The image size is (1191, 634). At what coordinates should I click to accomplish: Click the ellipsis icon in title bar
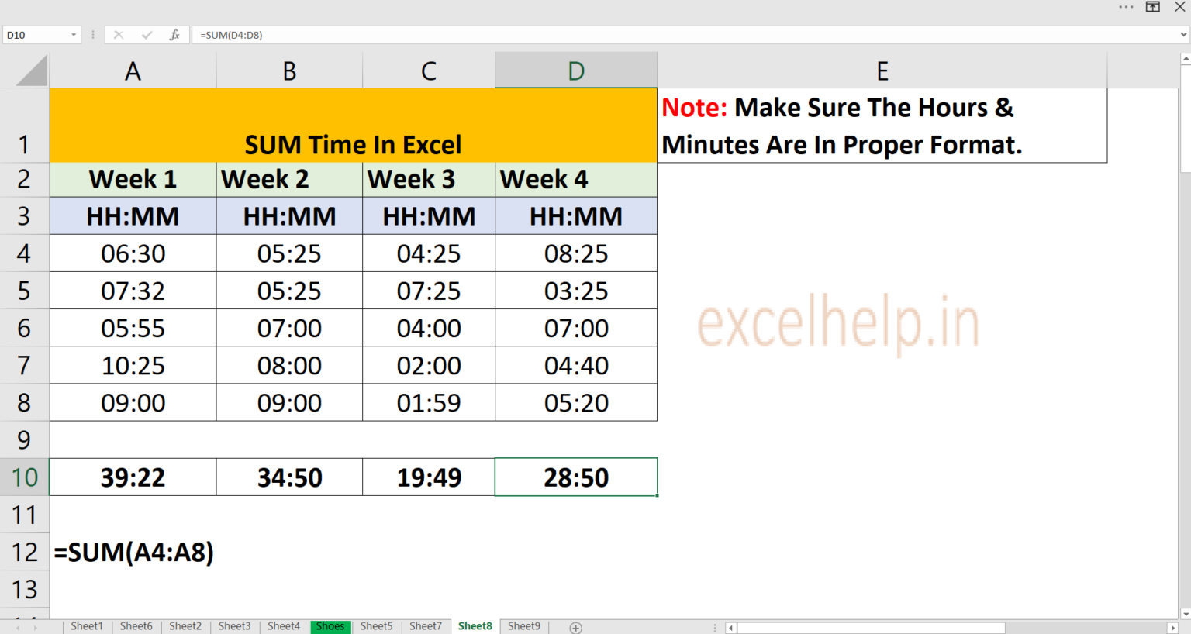[1126, 6]
